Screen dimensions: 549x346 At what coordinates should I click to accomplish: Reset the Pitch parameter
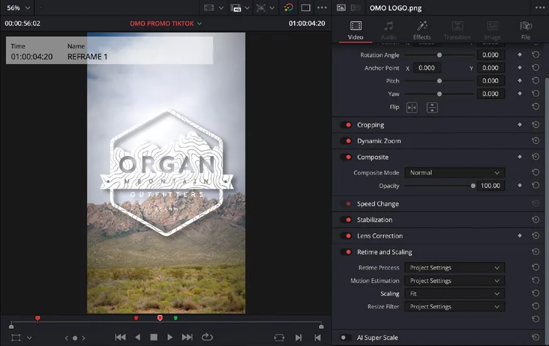(535, 81)
